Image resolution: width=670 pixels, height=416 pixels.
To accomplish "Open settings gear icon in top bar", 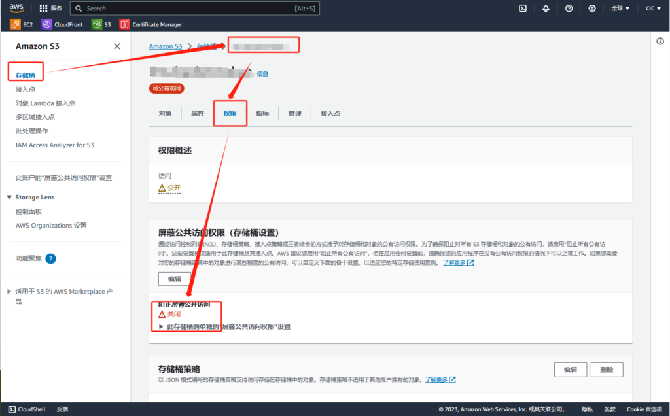I will click(592, 9).
